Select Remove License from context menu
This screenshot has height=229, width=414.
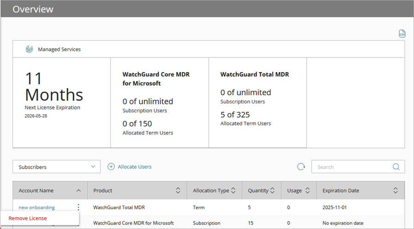click(x=28, y=218)
